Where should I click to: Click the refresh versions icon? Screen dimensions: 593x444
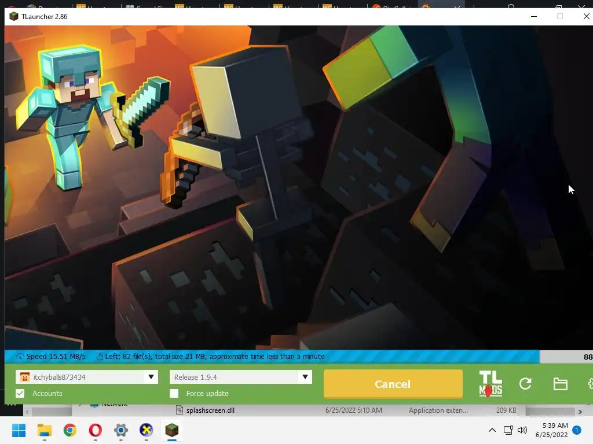coord(525,384)
